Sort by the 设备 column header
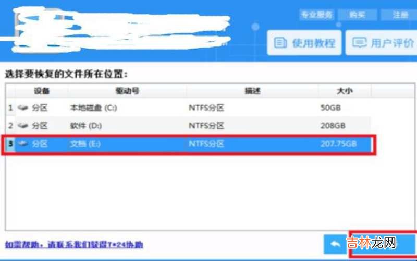 (x=42, y=91)
